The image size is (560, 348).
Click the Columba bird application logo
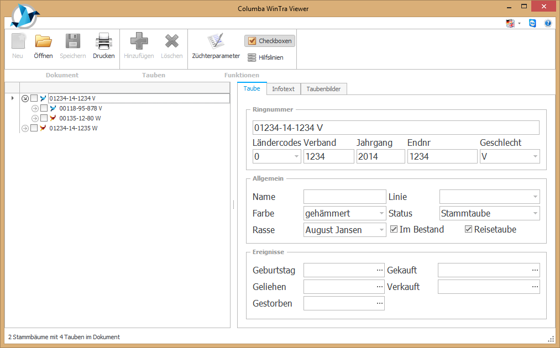click(24, 15)
